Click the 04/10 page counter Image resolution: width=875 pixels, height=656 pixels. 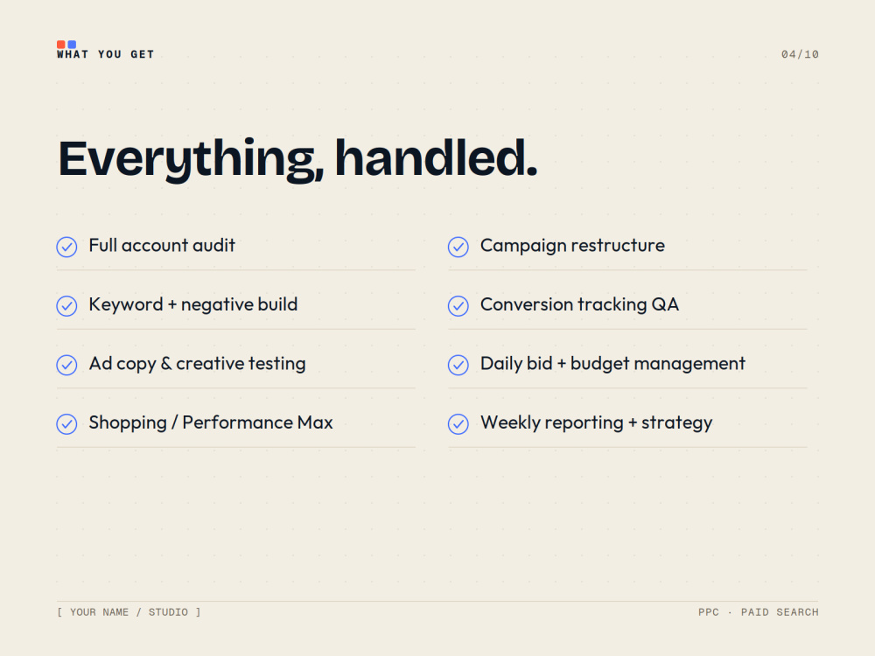(x=800, y=54)
